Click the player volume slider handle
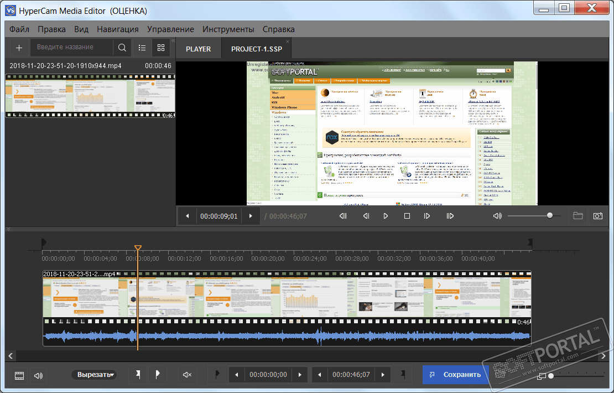 [549, 215]
